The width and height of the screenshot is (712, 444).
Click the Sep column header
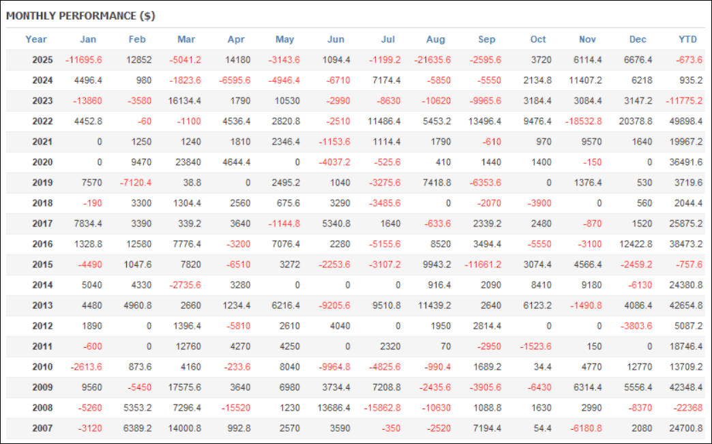(487, 40)
